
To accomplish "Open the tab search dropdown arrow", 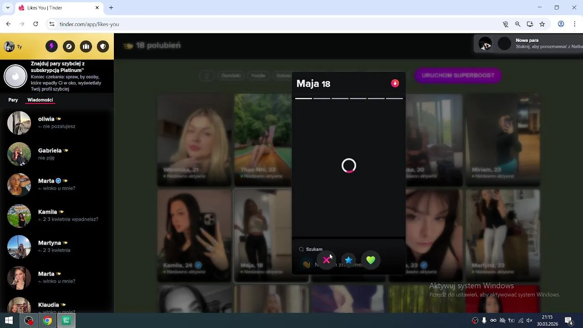I will click(7, 8).
